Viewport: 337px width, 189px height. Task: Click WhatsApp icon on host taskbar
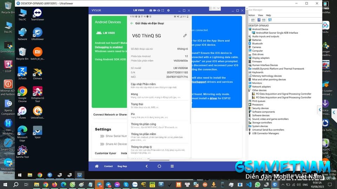(x=257, y=184)
